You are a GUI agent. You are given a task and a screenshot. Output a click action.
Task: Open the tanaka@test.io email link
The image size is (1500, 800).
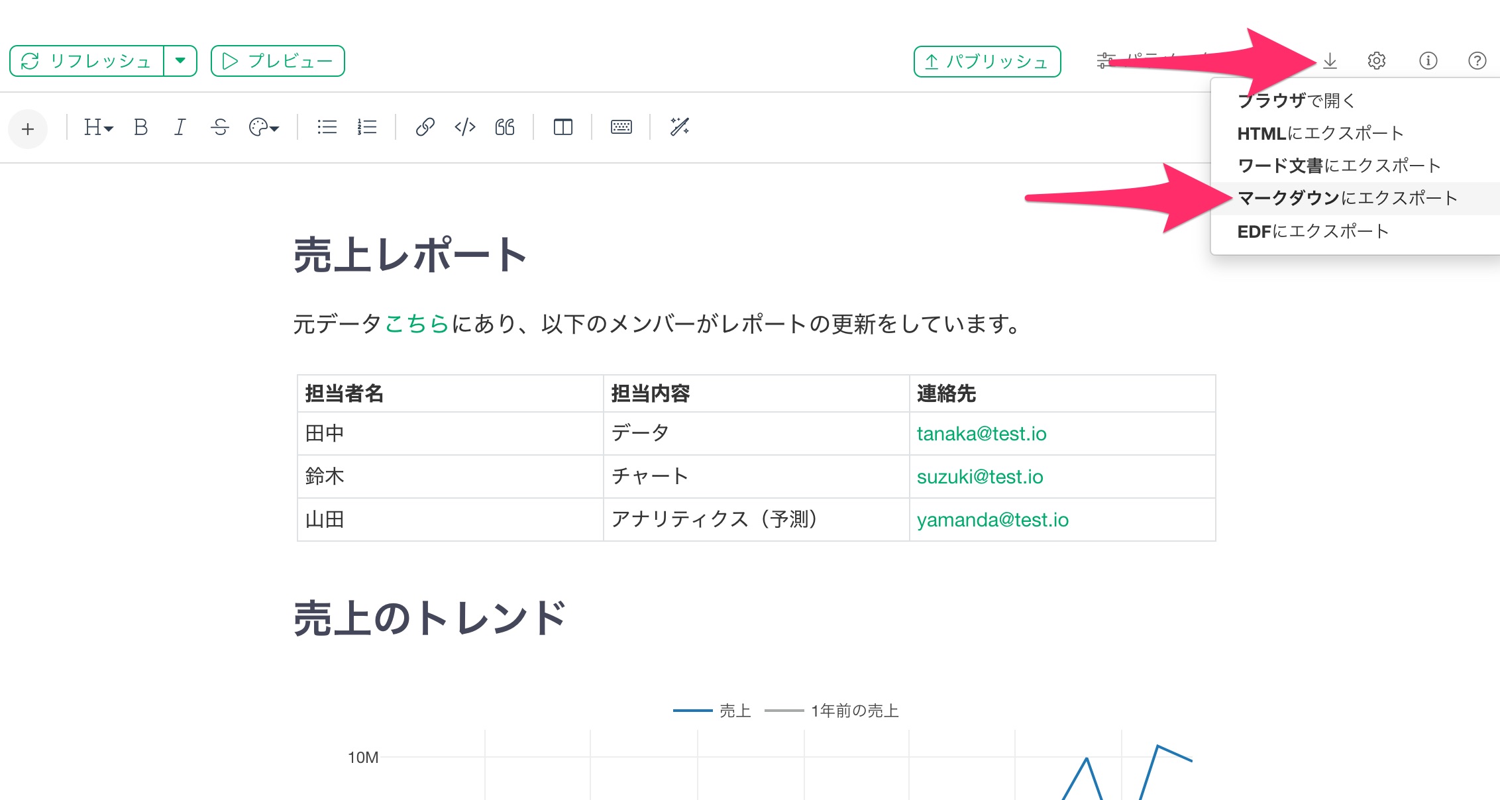[x=981, y=434]
